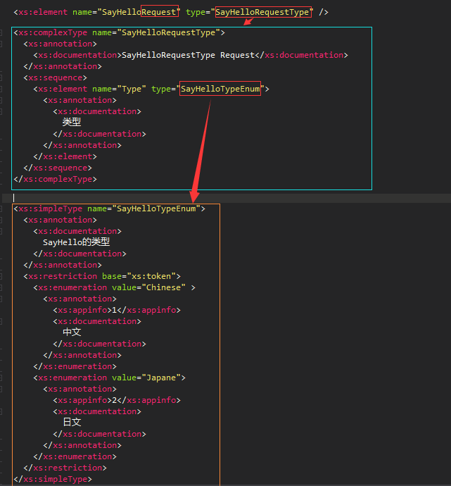Click the opening <xs:sequence> tag
451x486 pixels.
click(55, 77)
